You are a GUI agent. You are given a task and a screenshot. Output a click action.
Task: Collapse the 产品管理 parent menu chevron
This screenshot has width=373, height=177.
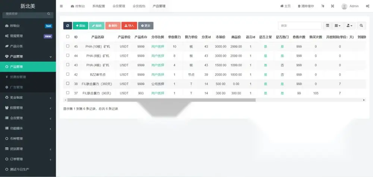click(x=50, y=57)
